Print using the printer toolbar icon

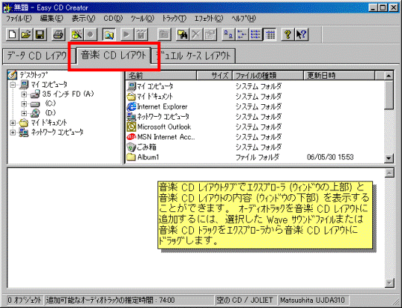(x=58, y=34)
